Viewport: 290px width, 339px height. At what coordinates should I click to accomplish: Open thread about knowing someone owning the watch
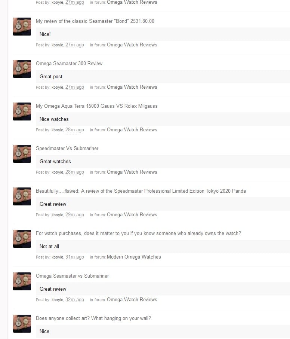[x=138, y=233]
